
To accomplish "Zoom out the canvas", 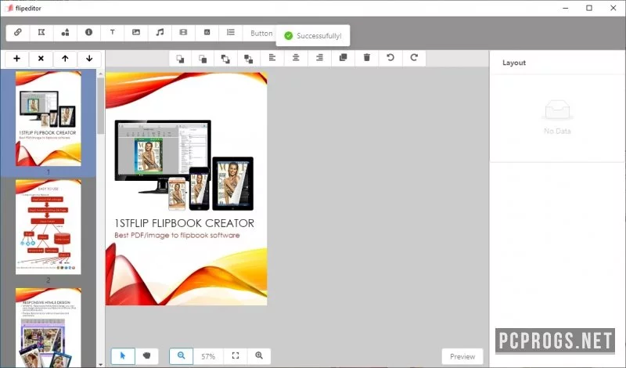I will click(x=182, y=356).
